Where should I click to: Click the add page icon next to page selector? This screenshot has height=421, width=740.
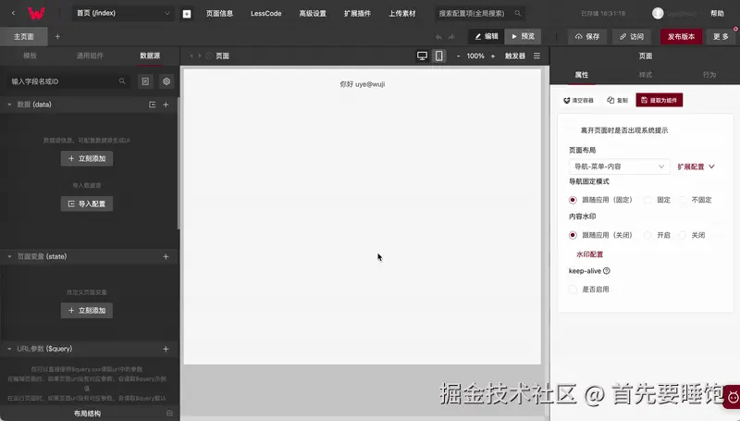coord(187,14)
